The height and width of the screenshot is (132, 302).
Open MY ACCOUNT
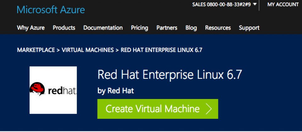coord(283,4)
